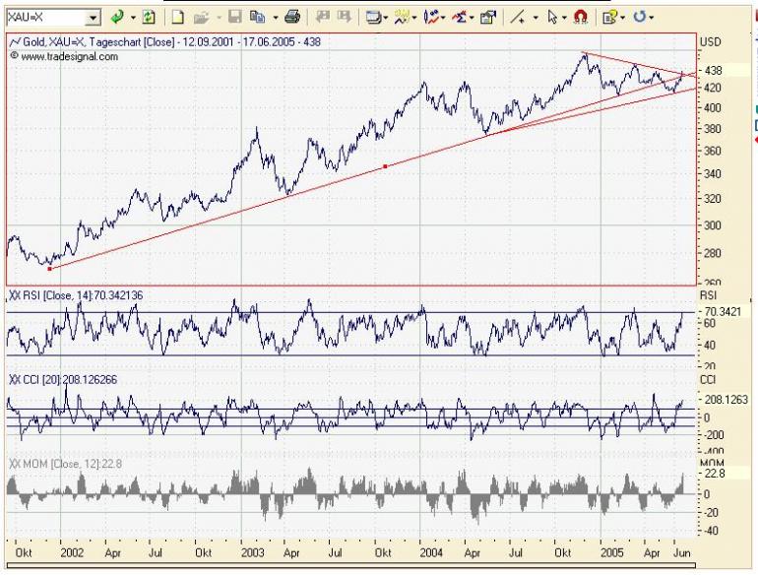The height and width of the screenshot is (575, 758).
Task: Click the trendline middle anchor near Okt 2003
Action: [385, 166]
